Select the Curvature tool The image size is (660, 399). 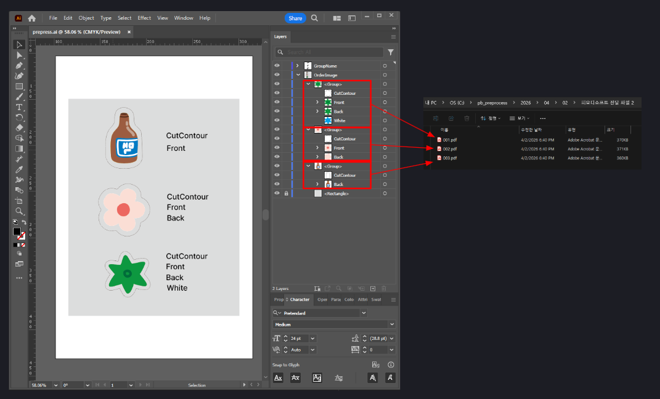click(19, 76)
